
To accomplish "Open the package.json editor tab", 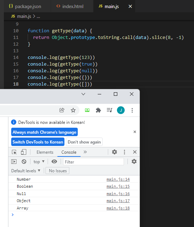I will [27, 6].
